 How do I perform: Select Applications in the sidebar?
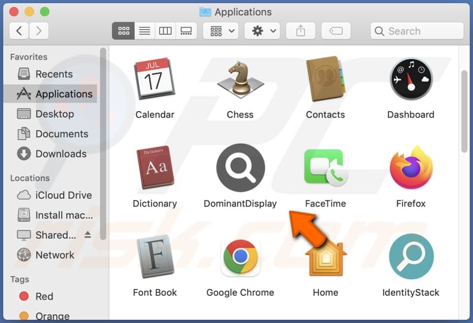(50, 94)
